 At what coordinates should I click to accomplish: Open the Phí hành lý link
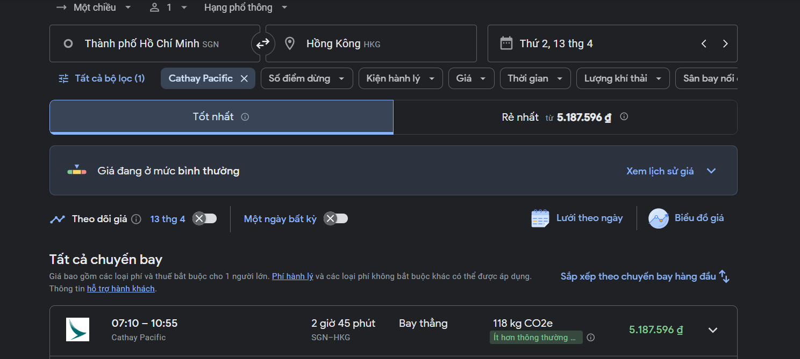pyautogui.click(x=292, y=276)
